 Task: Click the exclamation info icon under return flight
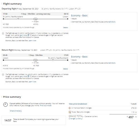3,74
